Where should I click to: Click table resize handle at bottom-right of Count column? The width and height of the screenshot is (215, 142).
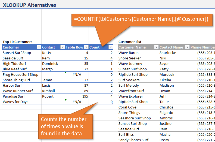pos(113,104)
